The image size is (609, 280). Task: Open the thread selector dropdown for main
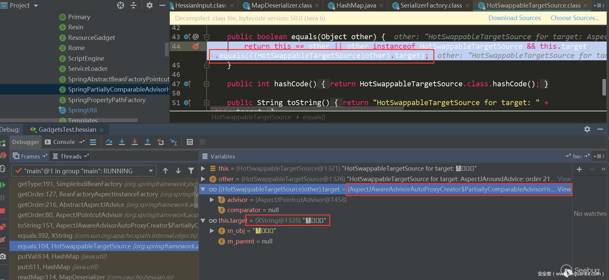(151, 171)
